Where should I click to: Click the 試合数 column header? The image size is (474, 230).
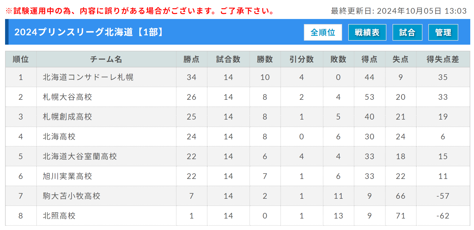[228, 59]
